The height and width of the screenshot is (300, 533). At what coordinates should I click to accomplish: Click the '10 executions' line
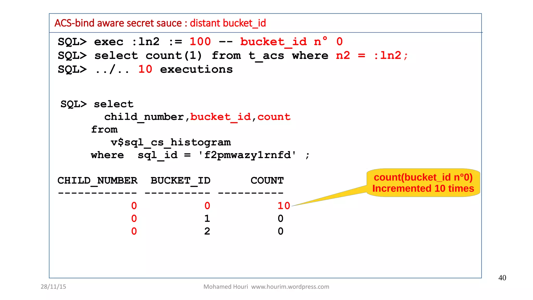click(x=185, y=70)
